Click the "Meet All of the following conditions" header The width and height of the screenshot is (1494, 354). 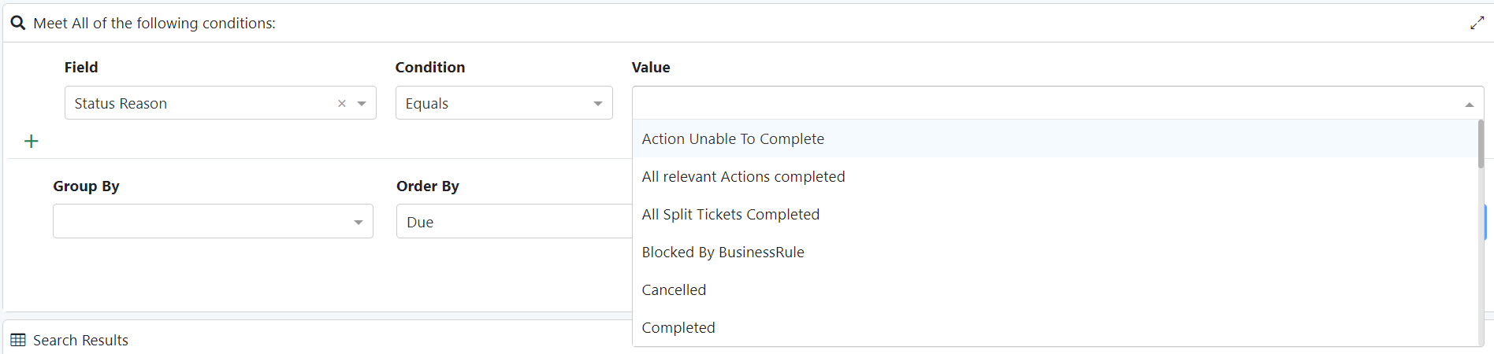(154, 23)
